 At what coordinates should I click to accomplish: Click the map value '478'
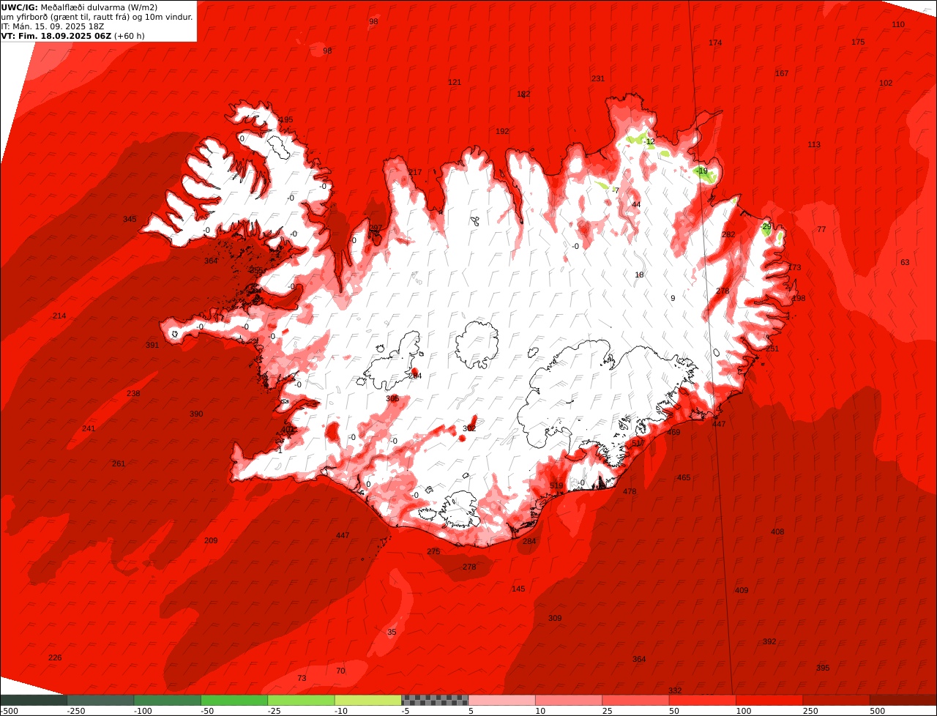(630, 491)
